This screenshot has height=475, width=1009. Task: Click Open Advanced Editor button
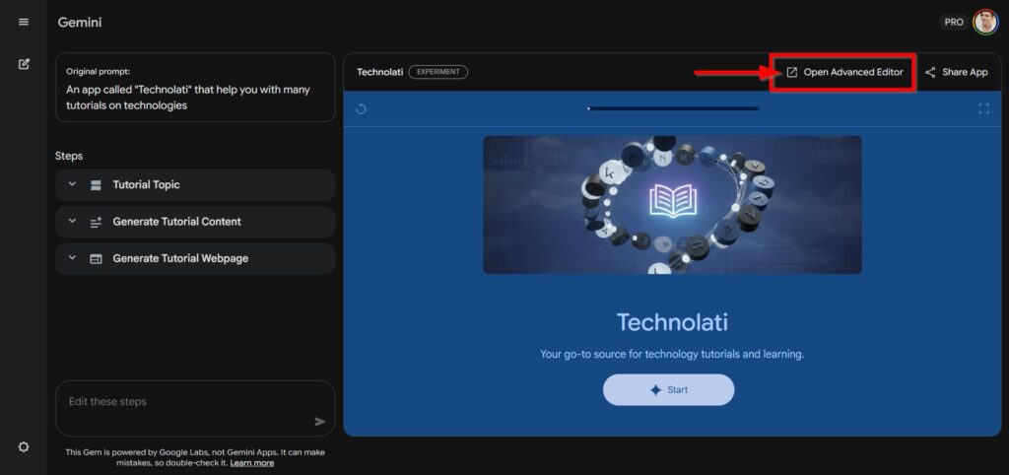(843, 72)
